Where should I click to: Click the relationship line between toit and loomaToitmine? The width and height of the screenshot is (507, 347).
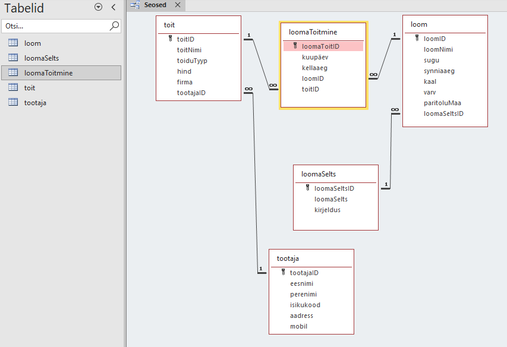261,64
